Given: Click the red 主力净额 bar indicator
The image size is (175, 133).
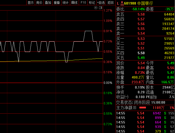Looking at the screenshot, I should 143,108.
